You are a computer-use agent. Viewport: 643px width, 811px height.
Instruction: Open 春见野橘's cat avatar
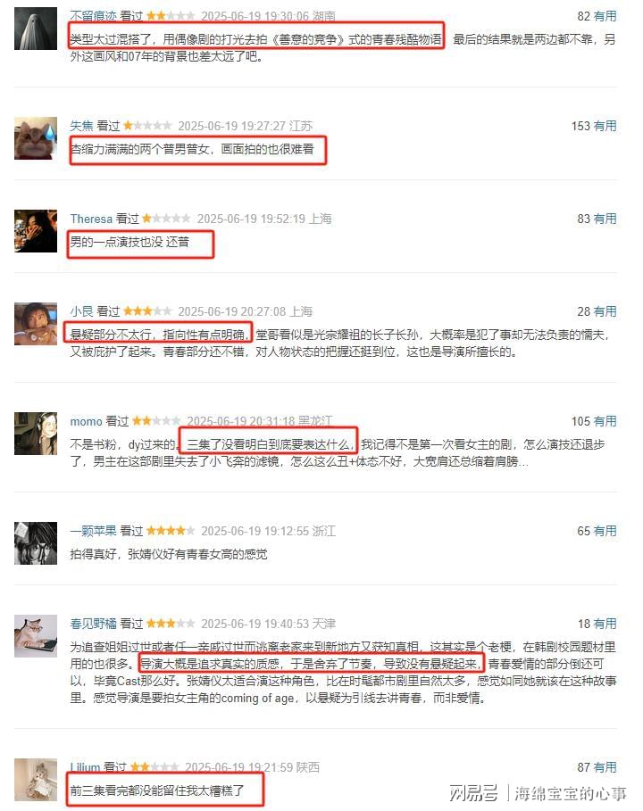click(x=35, y=635)
